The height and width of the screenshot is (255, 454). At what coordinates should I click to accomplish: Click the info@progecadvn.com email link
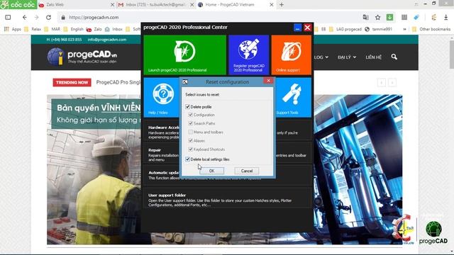(x=107, y=40)
